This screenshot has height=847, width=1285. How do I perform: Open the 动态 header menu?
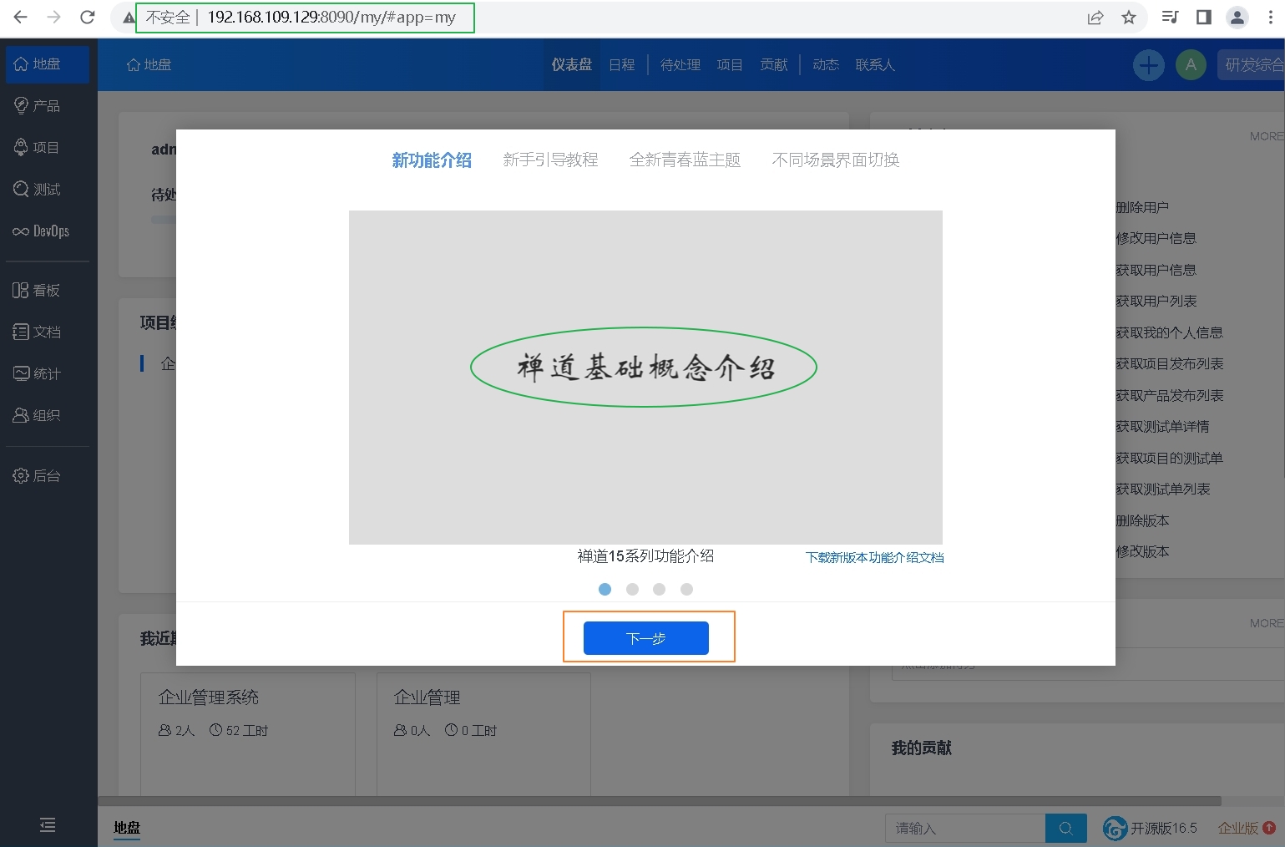tap(826, 65)
